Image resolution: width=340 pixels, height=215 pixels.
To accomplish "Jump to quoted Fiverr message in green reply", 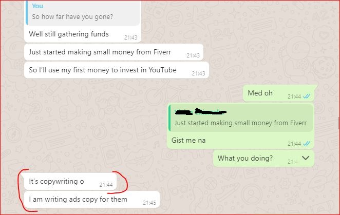I will [x=241, y=118].
